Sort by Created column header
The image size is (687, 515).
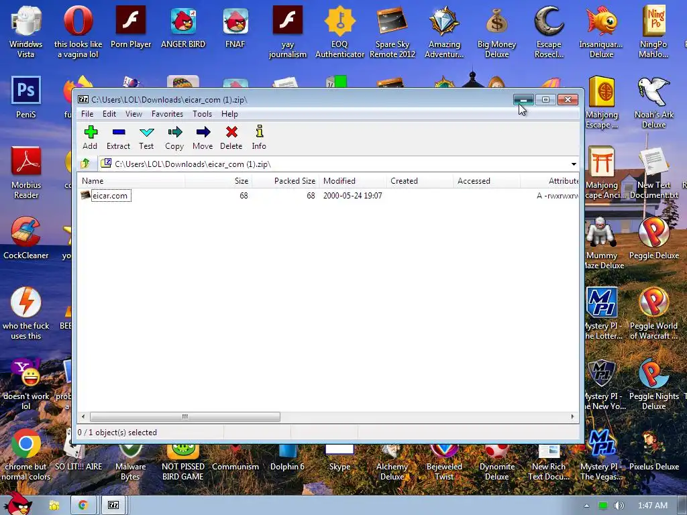pos(420,181)
